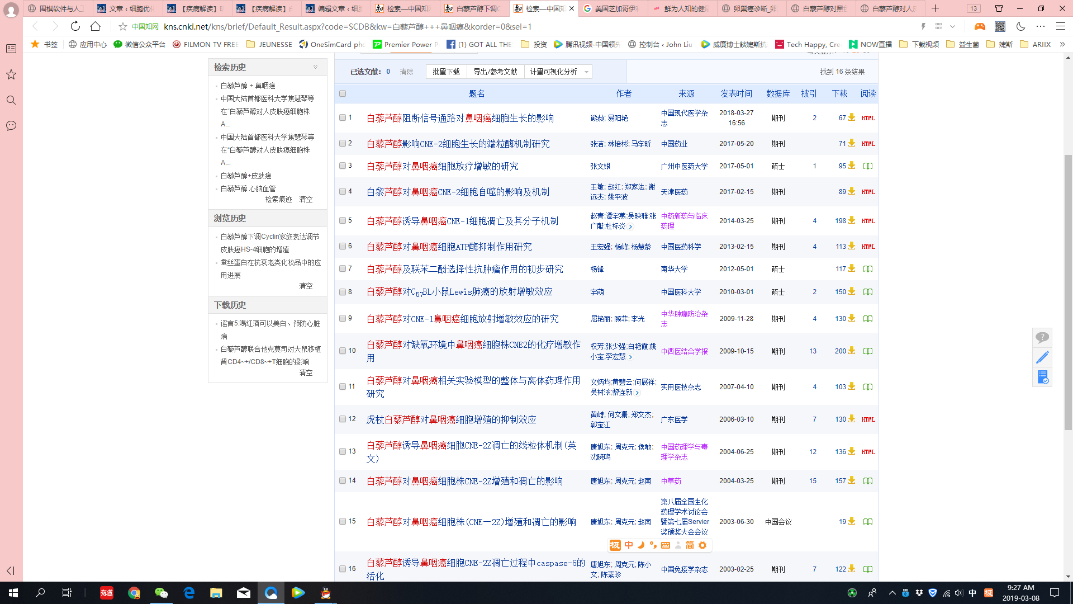The image size is (1073, 604).
Task: Open Windows Start menu
Action: pos(13,593)
